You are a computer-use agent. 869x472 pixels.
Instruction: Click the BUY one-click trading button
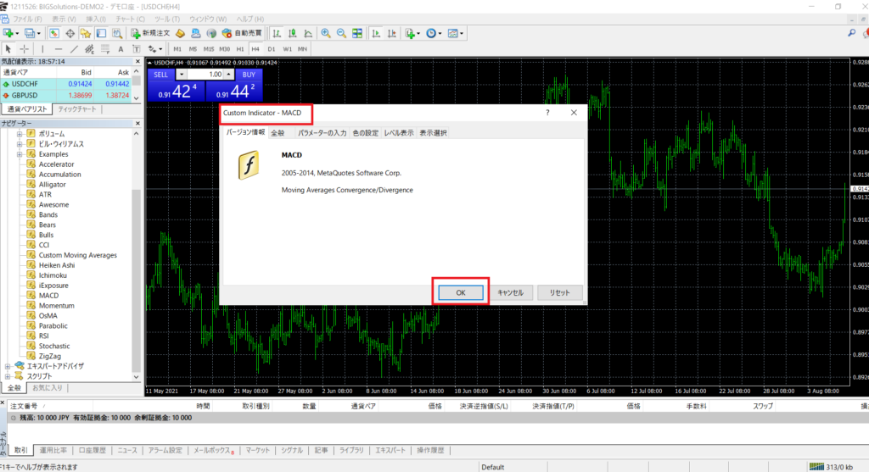tap(249, 75)
